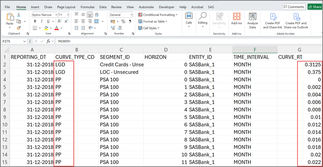
Task: Click the Orientation text-angle icon
Action: (90, 28)
